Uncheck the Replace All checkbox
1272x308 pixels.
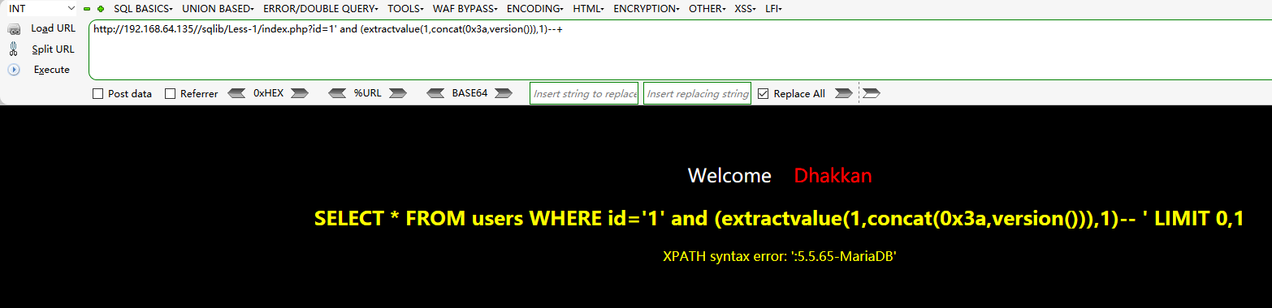pos(764,94)
